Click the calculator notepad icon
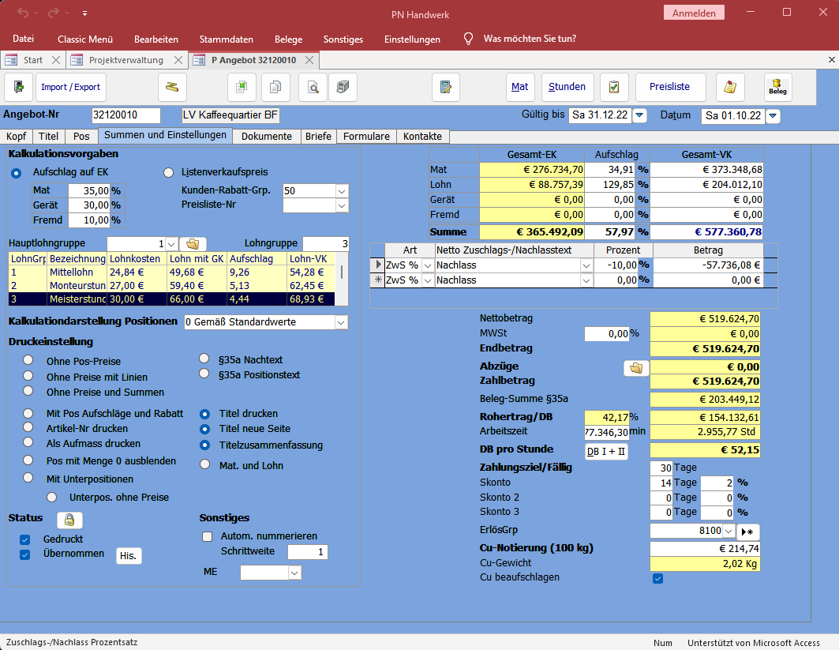Viewport: 839px width, 650px height. [446, 87]
